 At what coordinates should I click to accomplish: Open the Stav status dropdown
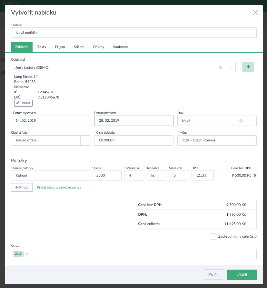[x=252, y=121]
